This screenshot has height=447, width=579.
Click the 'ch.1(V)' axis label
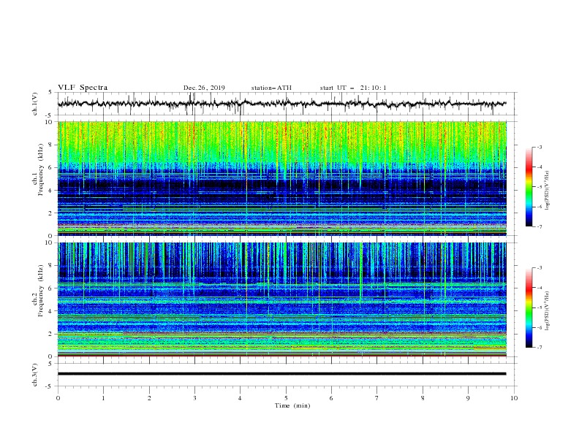[x=35, y=104]
